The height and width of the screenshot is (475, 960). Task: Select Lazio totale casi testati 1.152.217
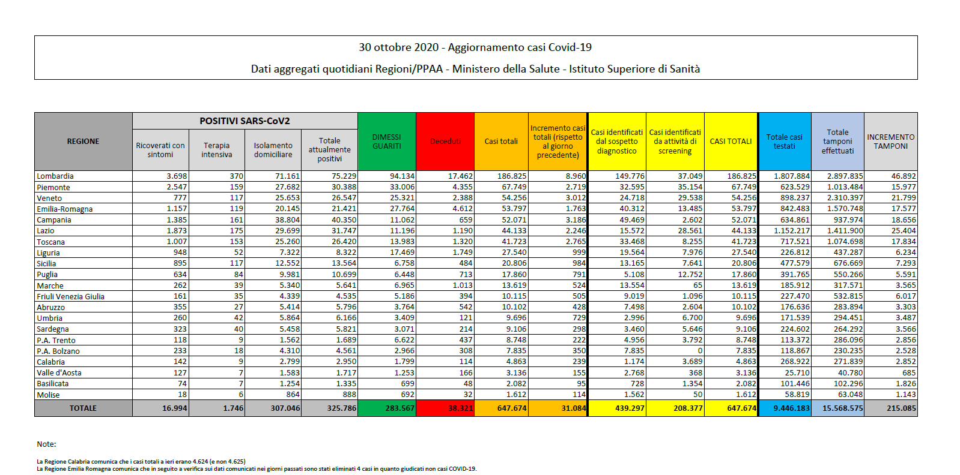[792, 231]
